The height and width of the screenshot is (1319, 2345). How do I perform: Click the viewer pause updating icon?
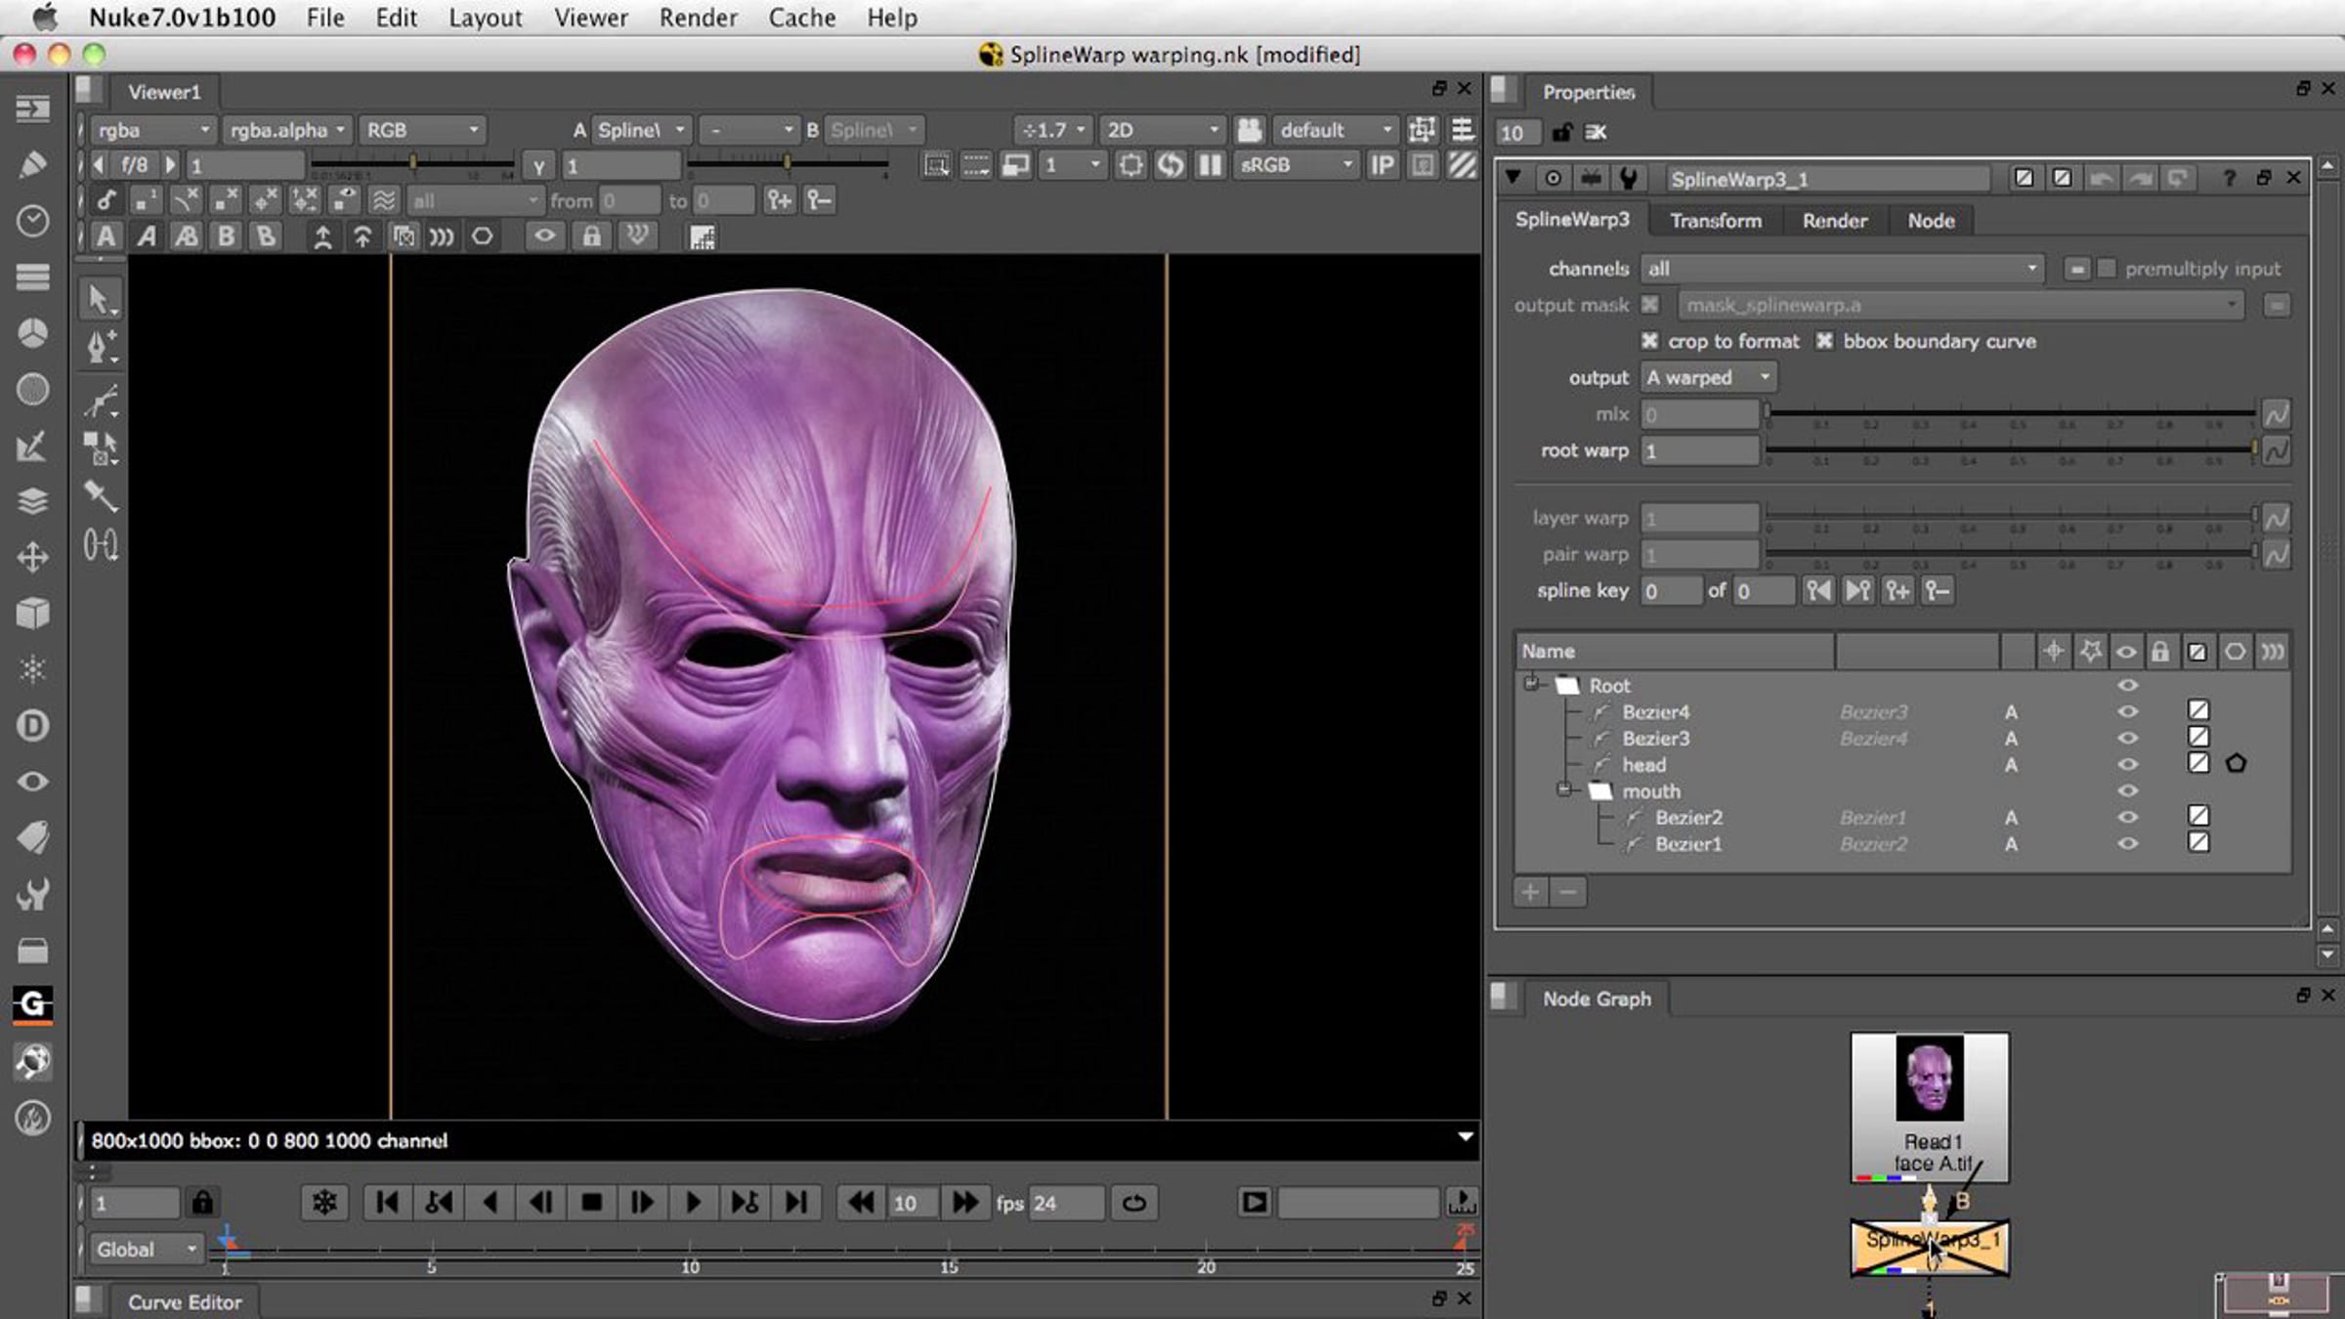coord(1210,165)
